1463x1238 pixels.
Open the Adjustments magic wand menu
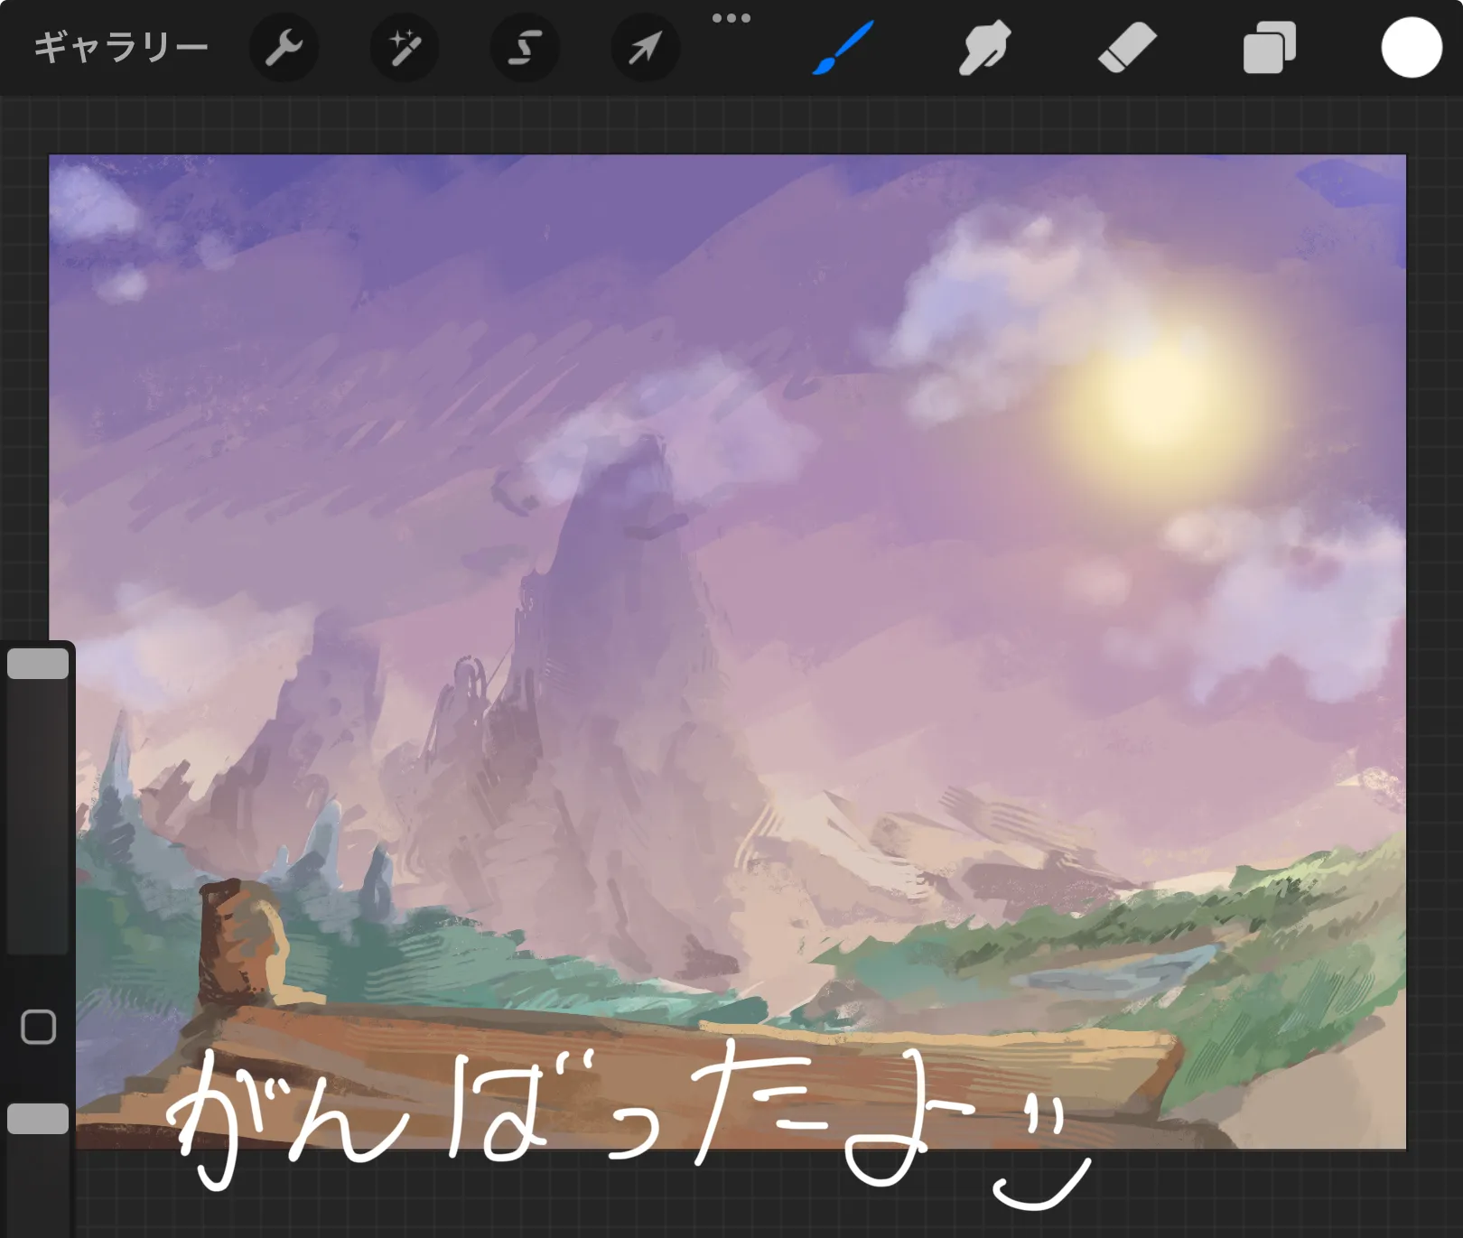click(x=405, y=48)
